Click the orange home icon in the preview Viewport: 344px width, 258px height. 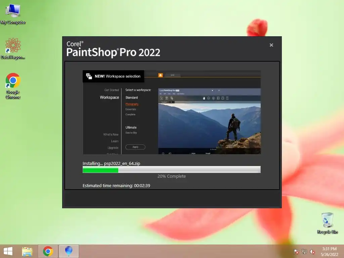160,75
